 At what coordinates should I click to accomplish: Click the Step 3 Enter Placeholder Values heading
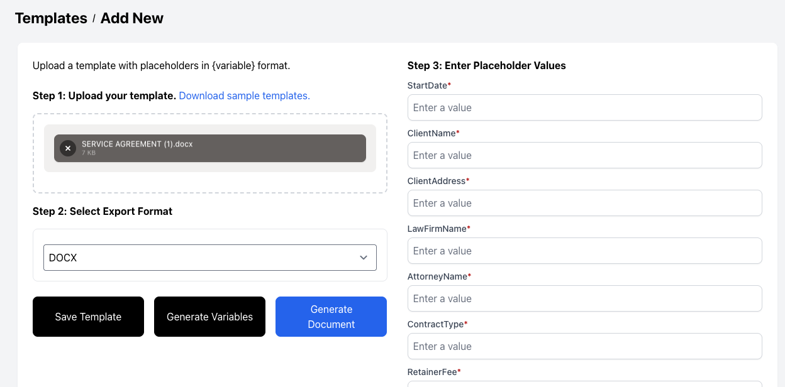click(486, 65)
